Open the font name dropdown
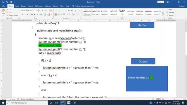The width and height of the screenshot is (187, 105). [x=31, y=10]
